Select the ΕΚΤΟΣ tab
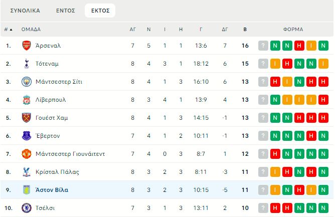 tap(100, 11)
